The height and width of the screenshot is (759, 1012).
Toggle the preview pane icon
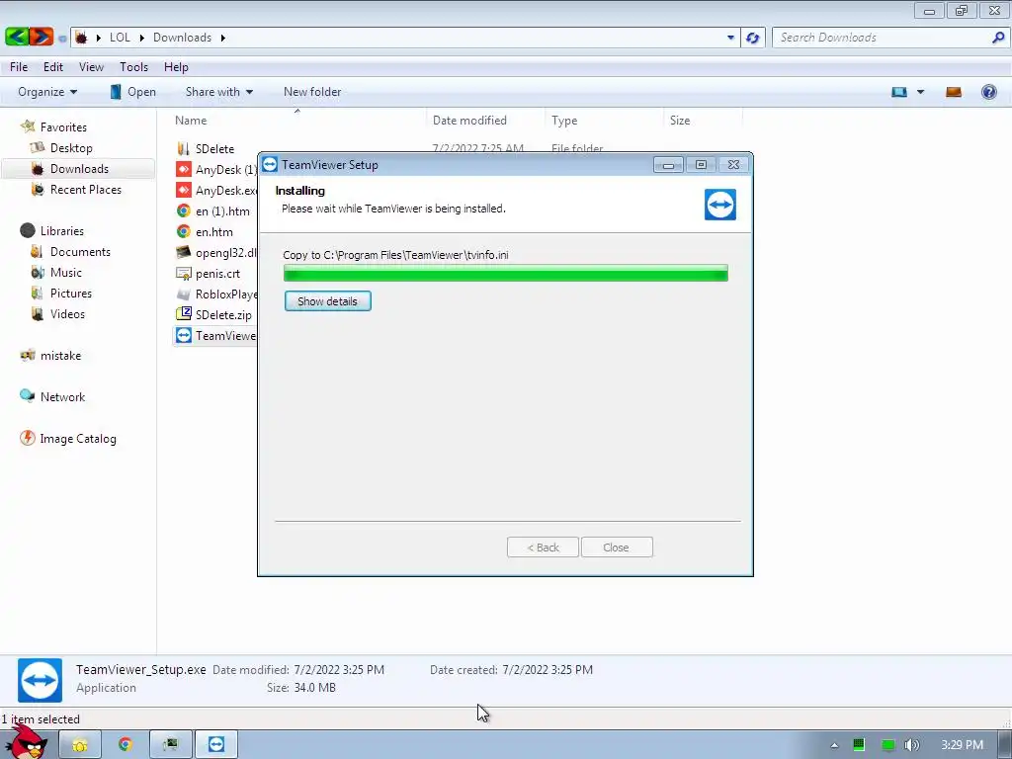(x=954, y=92)
